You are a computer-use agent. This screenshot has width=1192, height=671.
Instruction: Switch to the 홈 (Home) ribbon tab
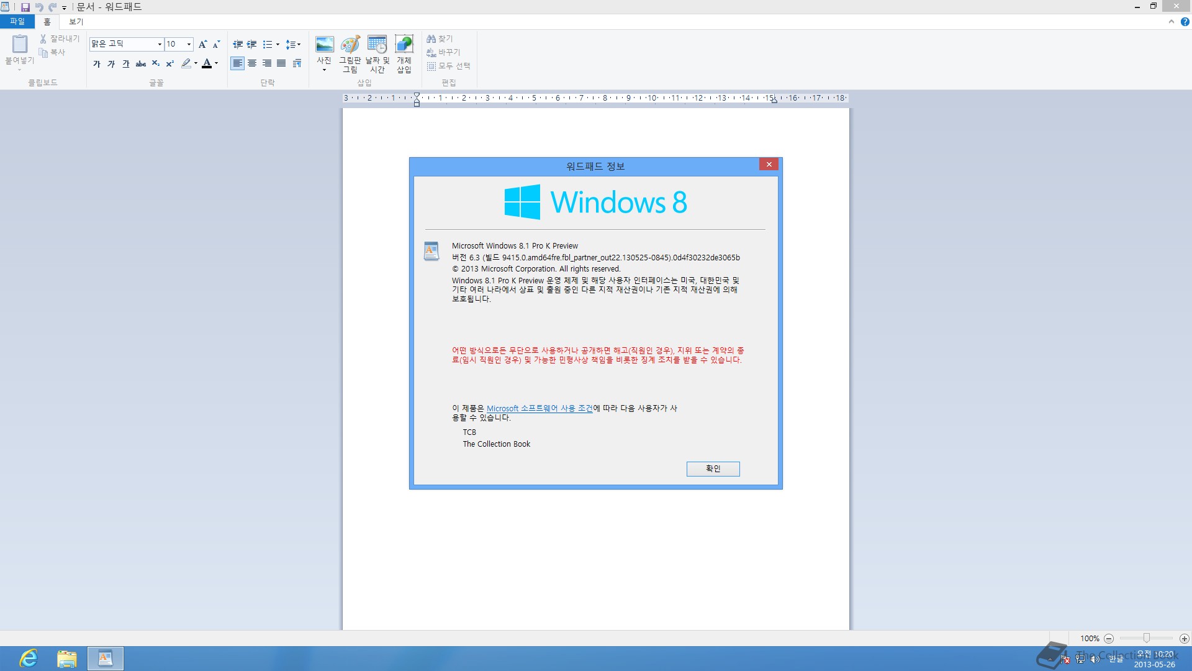pos(47,22)
